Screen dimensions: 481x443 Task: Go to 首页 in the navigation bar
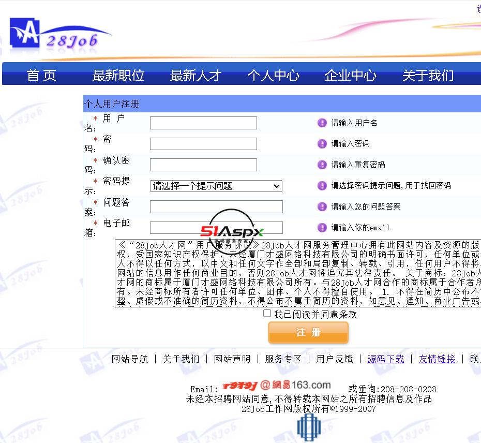pyautogui.click(x=41, y=75)
